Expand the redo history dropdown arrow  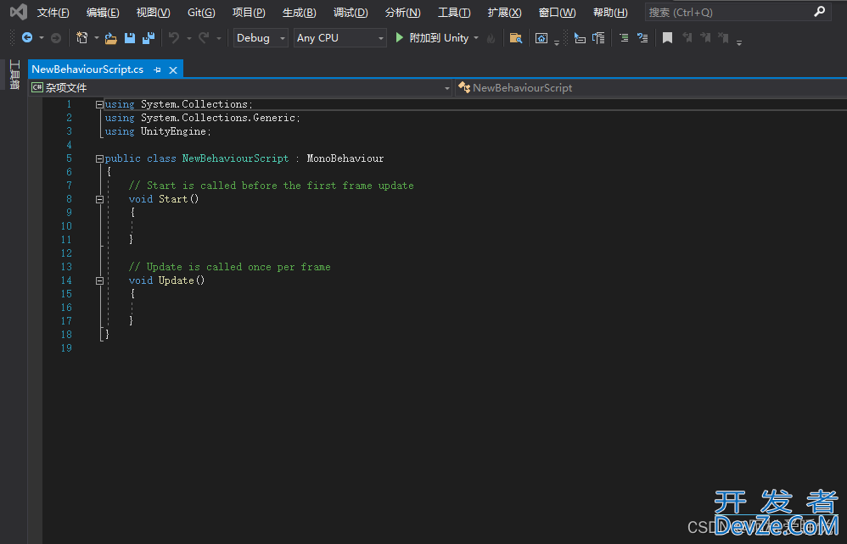(219, 38)
